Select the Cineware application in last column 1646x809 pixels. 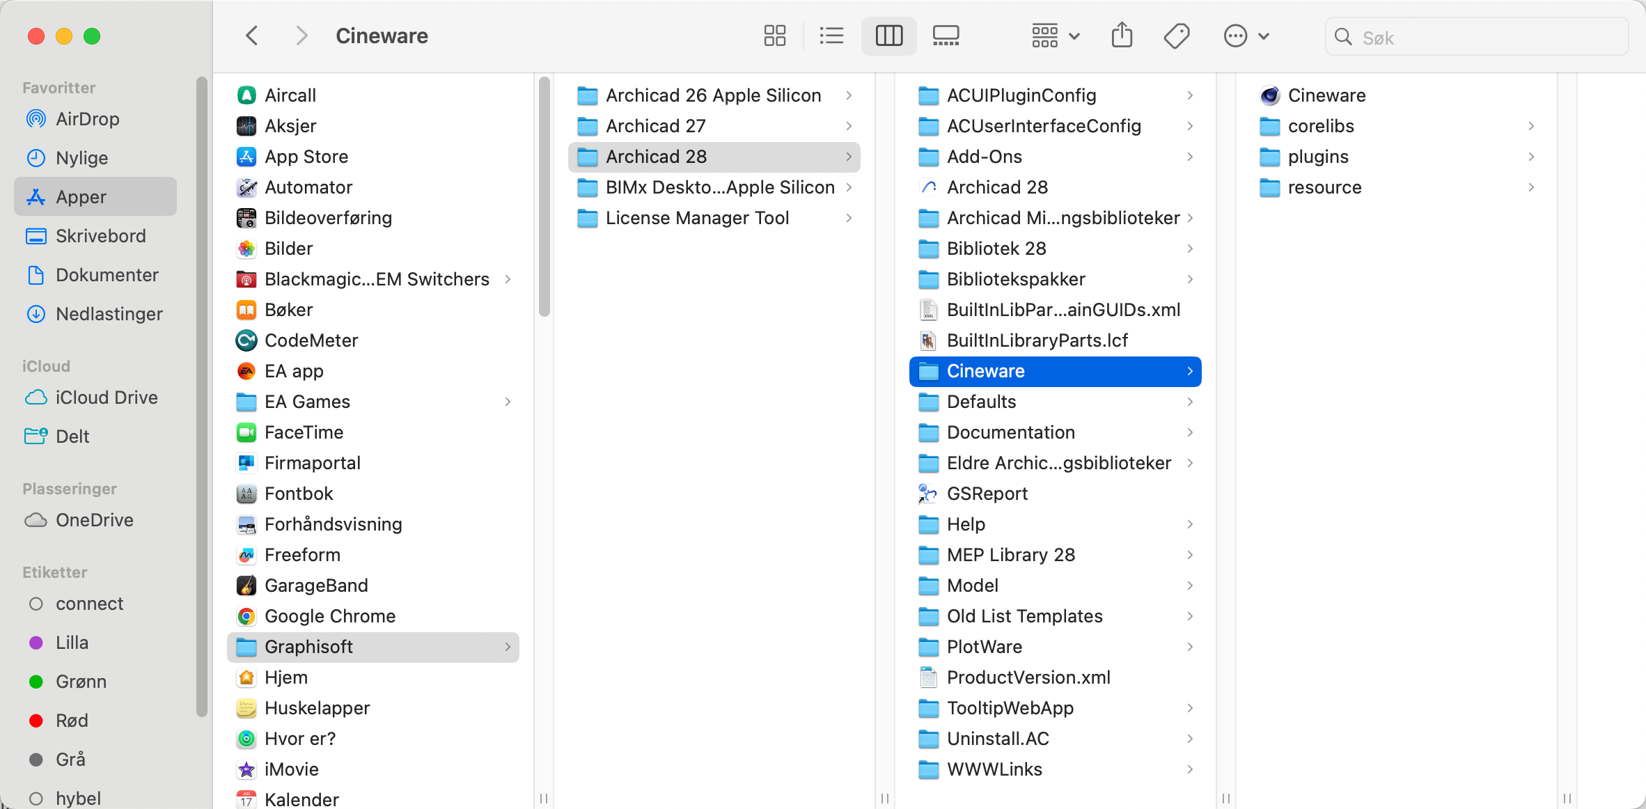pyautogui.click(x=1397, y=95)
